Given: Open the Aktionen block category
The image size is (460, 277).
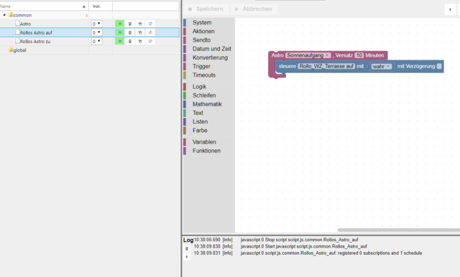Looking at the screenshot, I should [203, 32].
